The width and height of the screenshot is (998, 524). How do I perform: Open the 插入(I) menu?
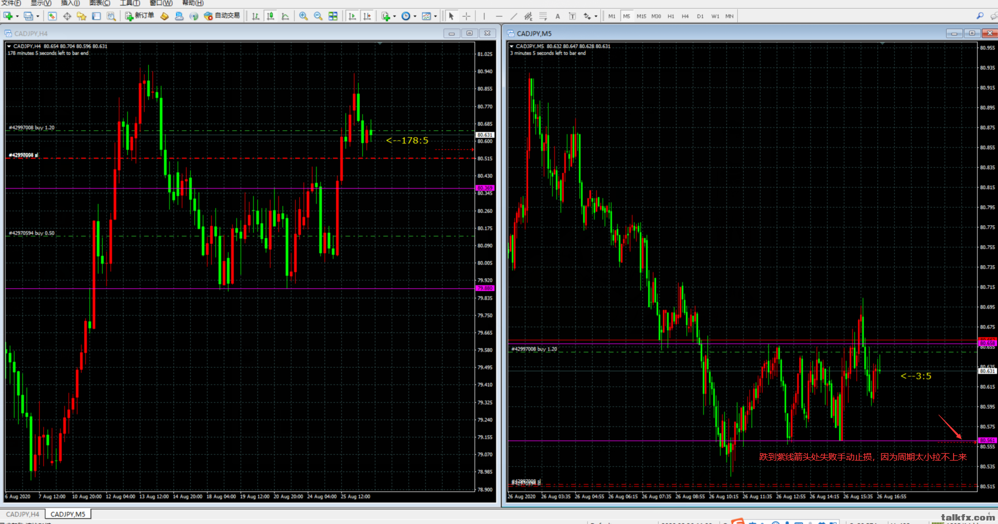click(70, 3)
